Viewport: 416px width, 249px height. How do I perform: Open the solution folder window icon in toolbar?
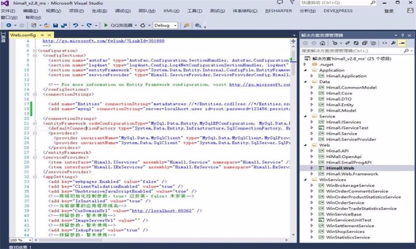[187, 25]
